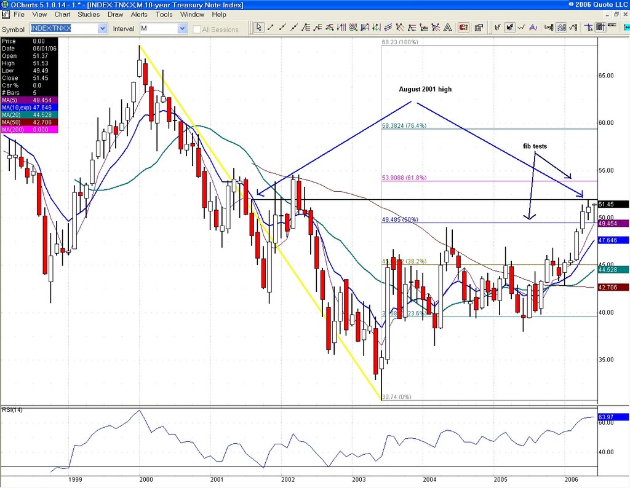The image size is (630, 488).
Task: Open the Help menu
Action: [219, 15]
